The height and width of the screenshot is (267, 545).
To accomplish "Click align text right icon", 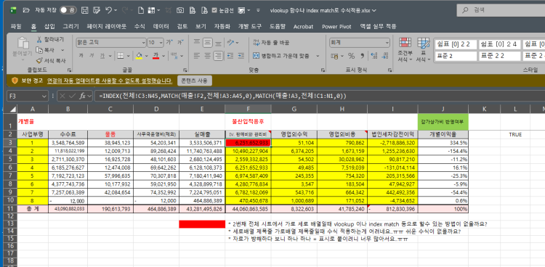I will click(x=218, y=56).
